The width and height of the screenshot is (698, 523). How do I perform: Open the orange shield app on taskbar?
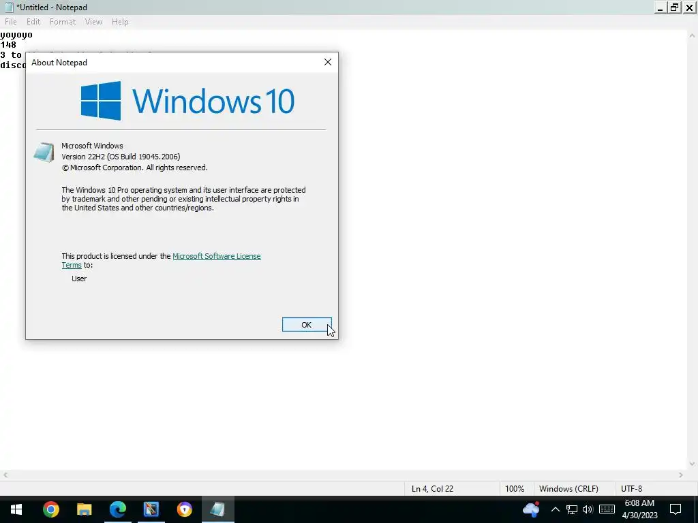tap(184, 509)
